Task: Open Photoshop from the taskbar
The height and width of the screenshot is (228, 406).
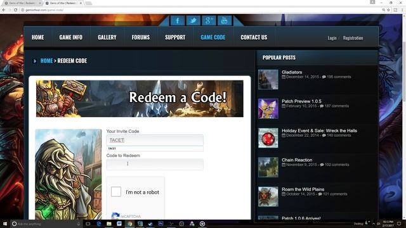Action: tap(160, 224)
